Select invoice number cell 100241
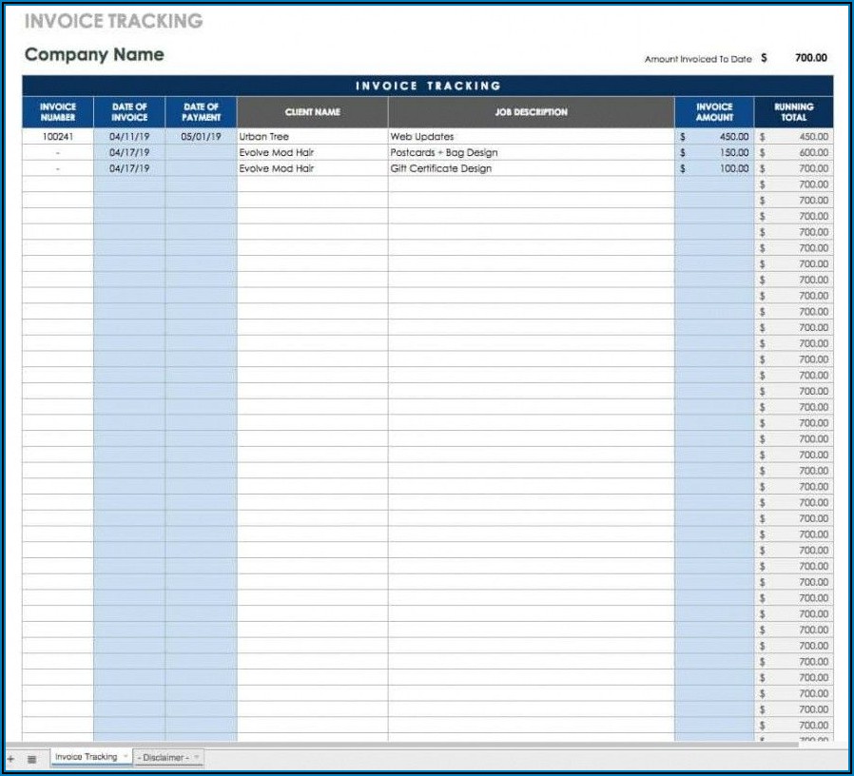The width and height of the screenshot is (854, 776). click(x=58, y=137)
